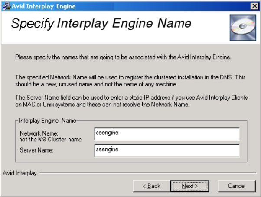261x197 pixels.
Task: Click the 'Interplay Engine Name' group label
Action: [47, 121]
